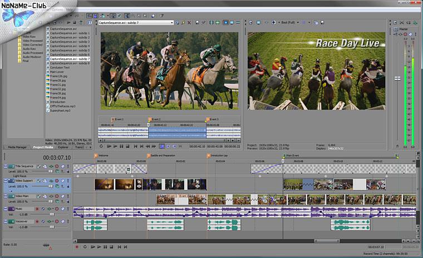Image resolution: width=423 pixels, height=258 pixels.
Task: Switch to the Explorer tab
Action: point(63,147)
